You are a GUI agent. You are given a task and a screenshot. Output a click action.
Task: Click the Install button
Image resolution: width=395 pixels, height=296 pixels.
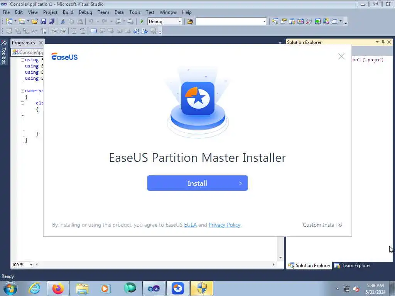[197, 183]
